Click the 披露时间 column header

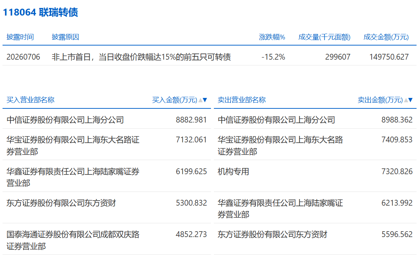tap(20, 37)
